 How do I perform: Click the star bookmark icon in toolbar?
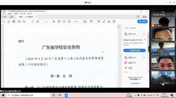click(x=9, y=21)
